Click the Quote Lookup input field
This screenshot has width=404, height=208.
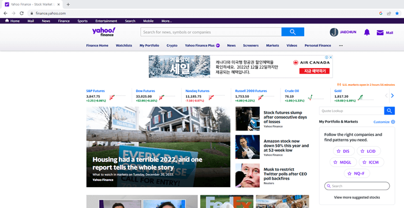pyautogui.click(x=351, y=111)
